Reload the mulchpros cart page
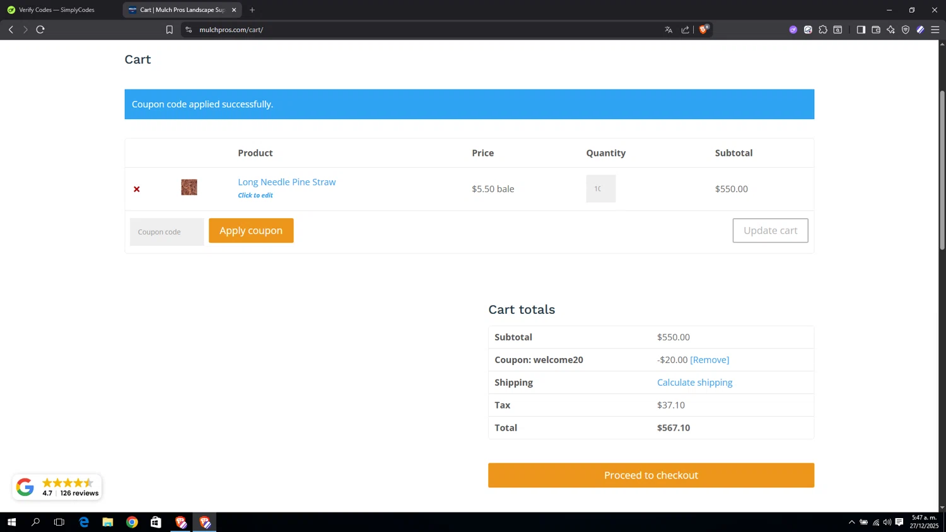This screenshot has height=532, width=946. tap(40, 30)
